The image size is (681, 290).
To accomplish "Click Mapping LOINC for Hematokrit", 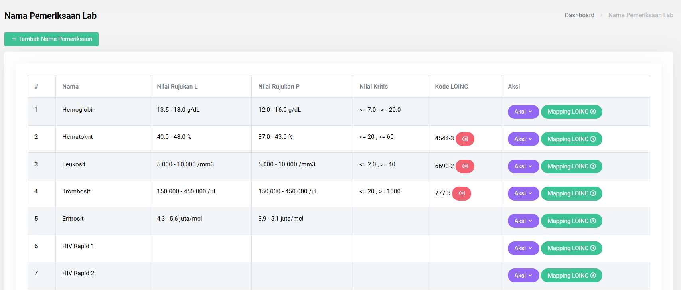I will coord(571,139).
